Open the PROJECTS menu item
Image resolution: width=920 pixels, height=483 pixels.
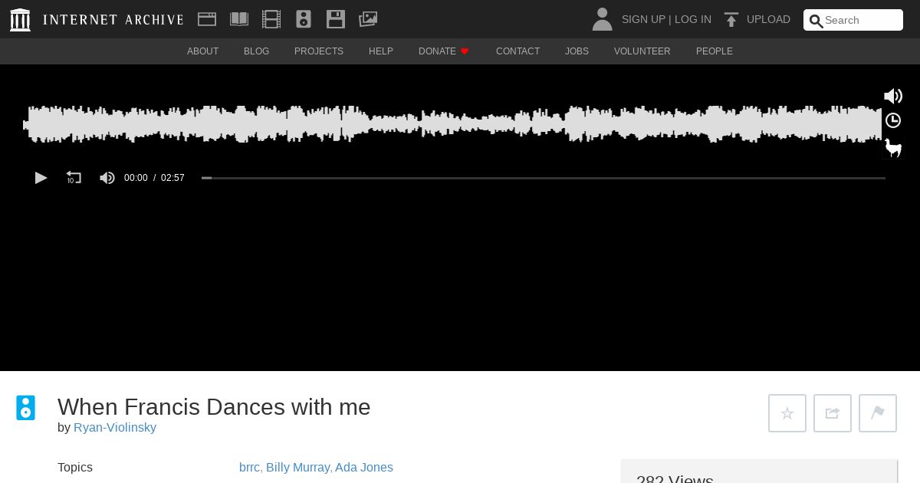point(319,51)
